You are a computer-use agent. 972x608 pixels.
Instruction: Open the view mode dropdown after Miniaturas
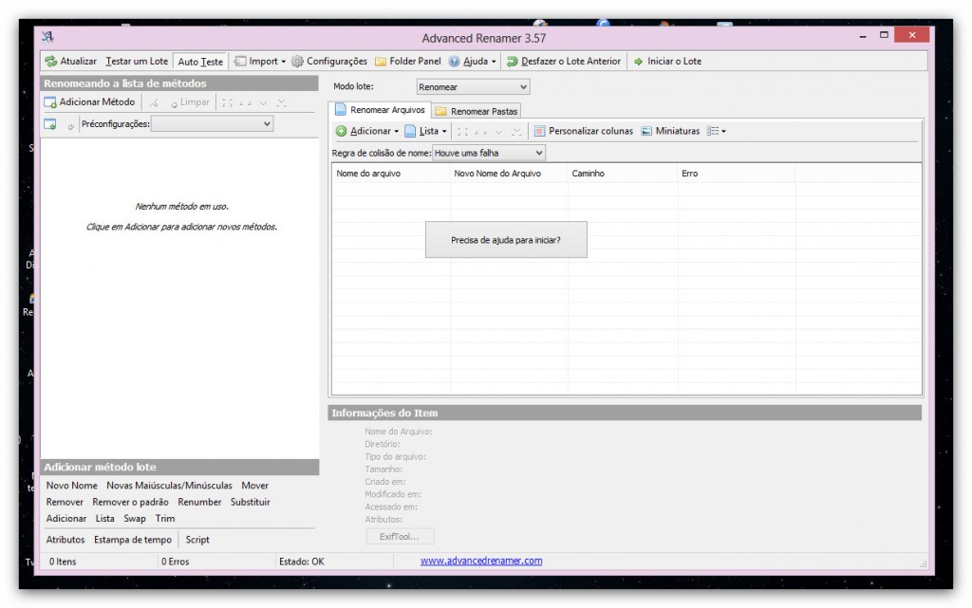[716, 131]
